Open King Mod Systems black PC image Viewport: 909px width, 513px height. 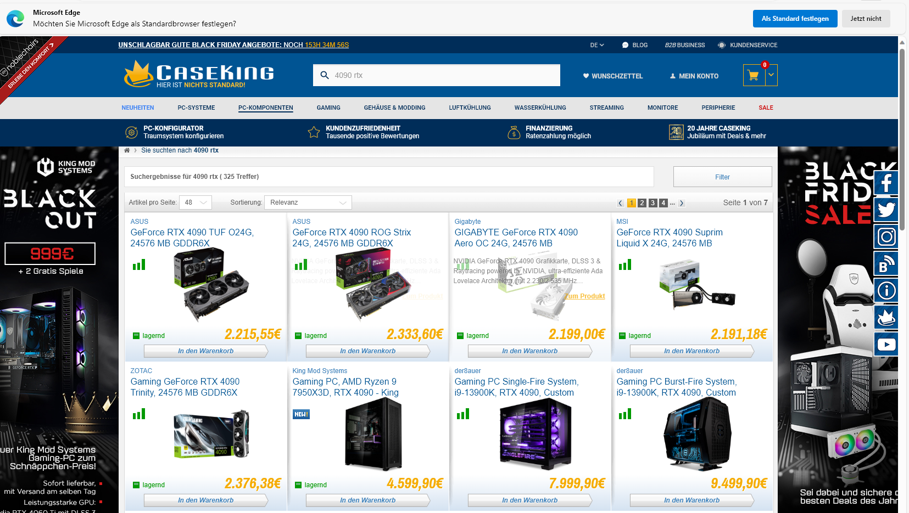(x=373, y=433)
